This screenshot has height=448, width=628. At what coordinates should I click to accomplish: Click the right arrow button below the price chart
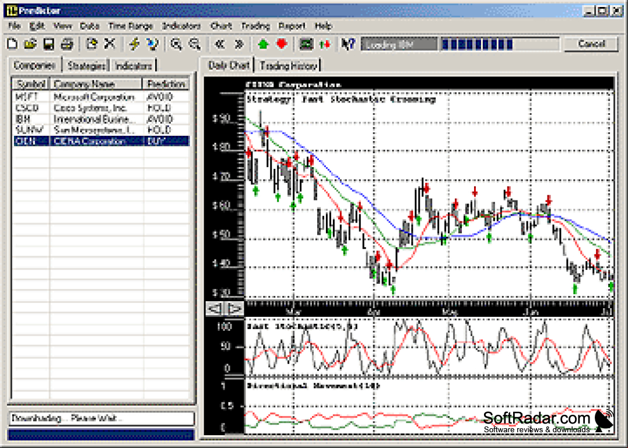[234, 309]
